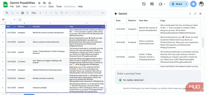Open the Edit menu

(18, 6)
